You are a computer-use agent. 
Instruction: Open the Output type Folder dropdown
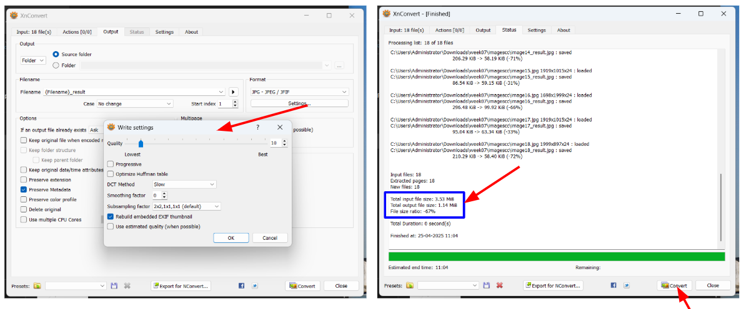(x=33, y=61)
